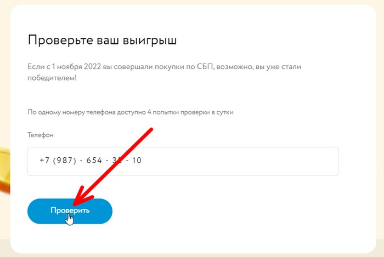Place cursor on digits 654 in phone field
Screen dimensions: 384x257
(94, 161)
